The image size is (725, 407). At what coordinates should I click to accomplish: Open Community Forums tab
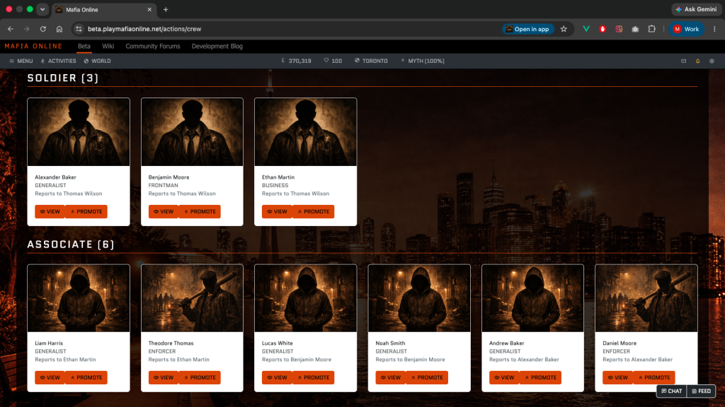pos(153,46)
